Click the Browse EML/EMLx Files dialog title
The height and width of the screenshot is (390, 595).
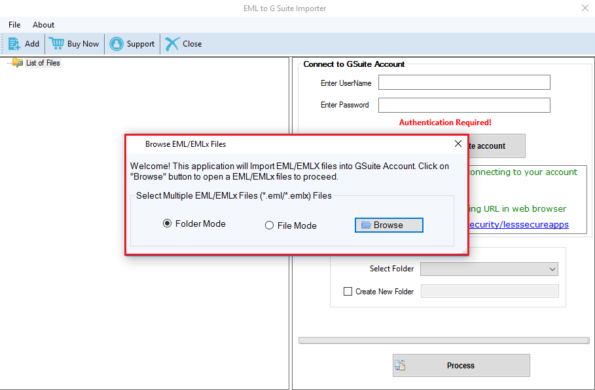pos(185,144)
